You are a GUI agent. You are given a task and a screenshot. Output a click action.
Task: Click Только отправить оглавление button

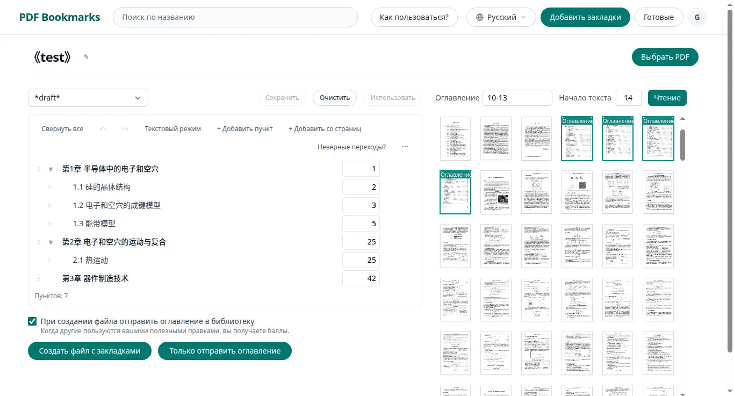click(x=225, y=351)
